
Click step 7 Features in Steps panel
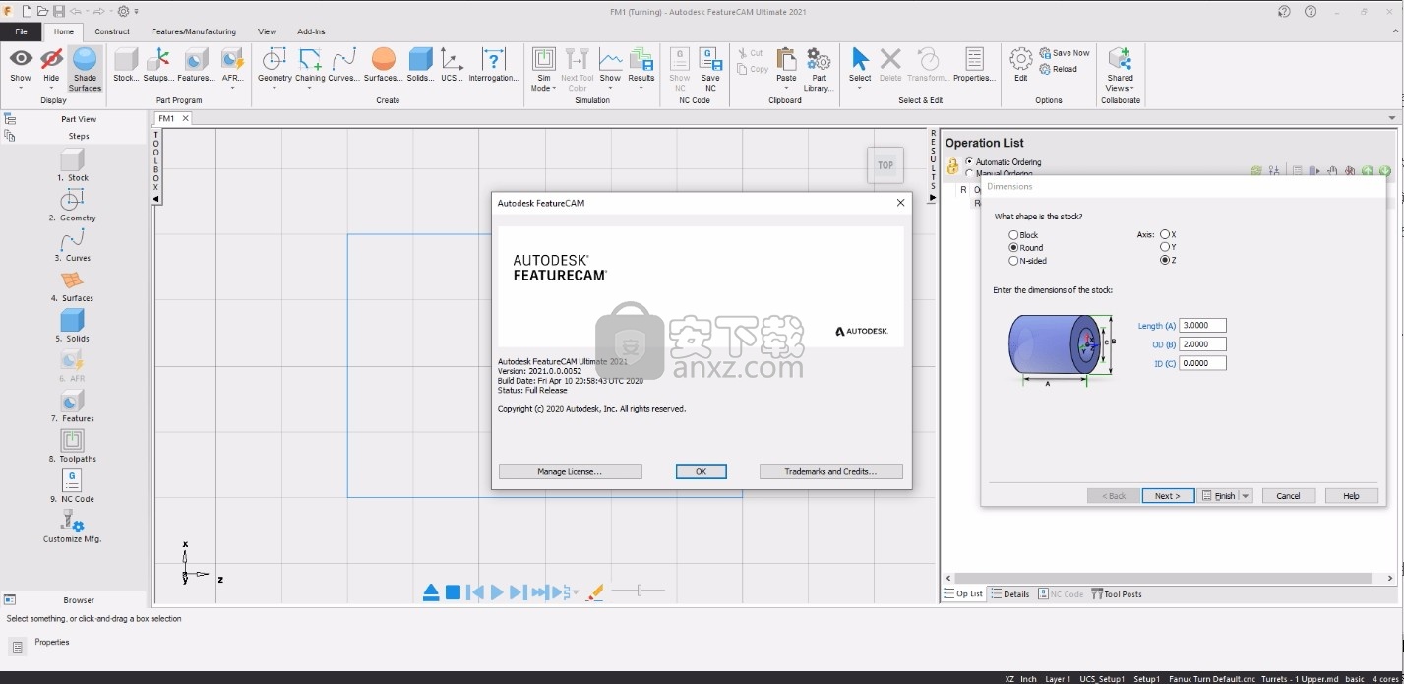coord(73,405)
